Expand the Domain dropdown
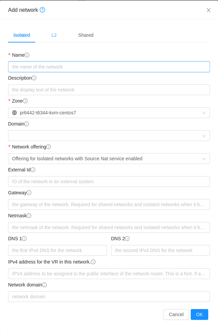Viewport: 218px width, 331px height. click(204, 136)
